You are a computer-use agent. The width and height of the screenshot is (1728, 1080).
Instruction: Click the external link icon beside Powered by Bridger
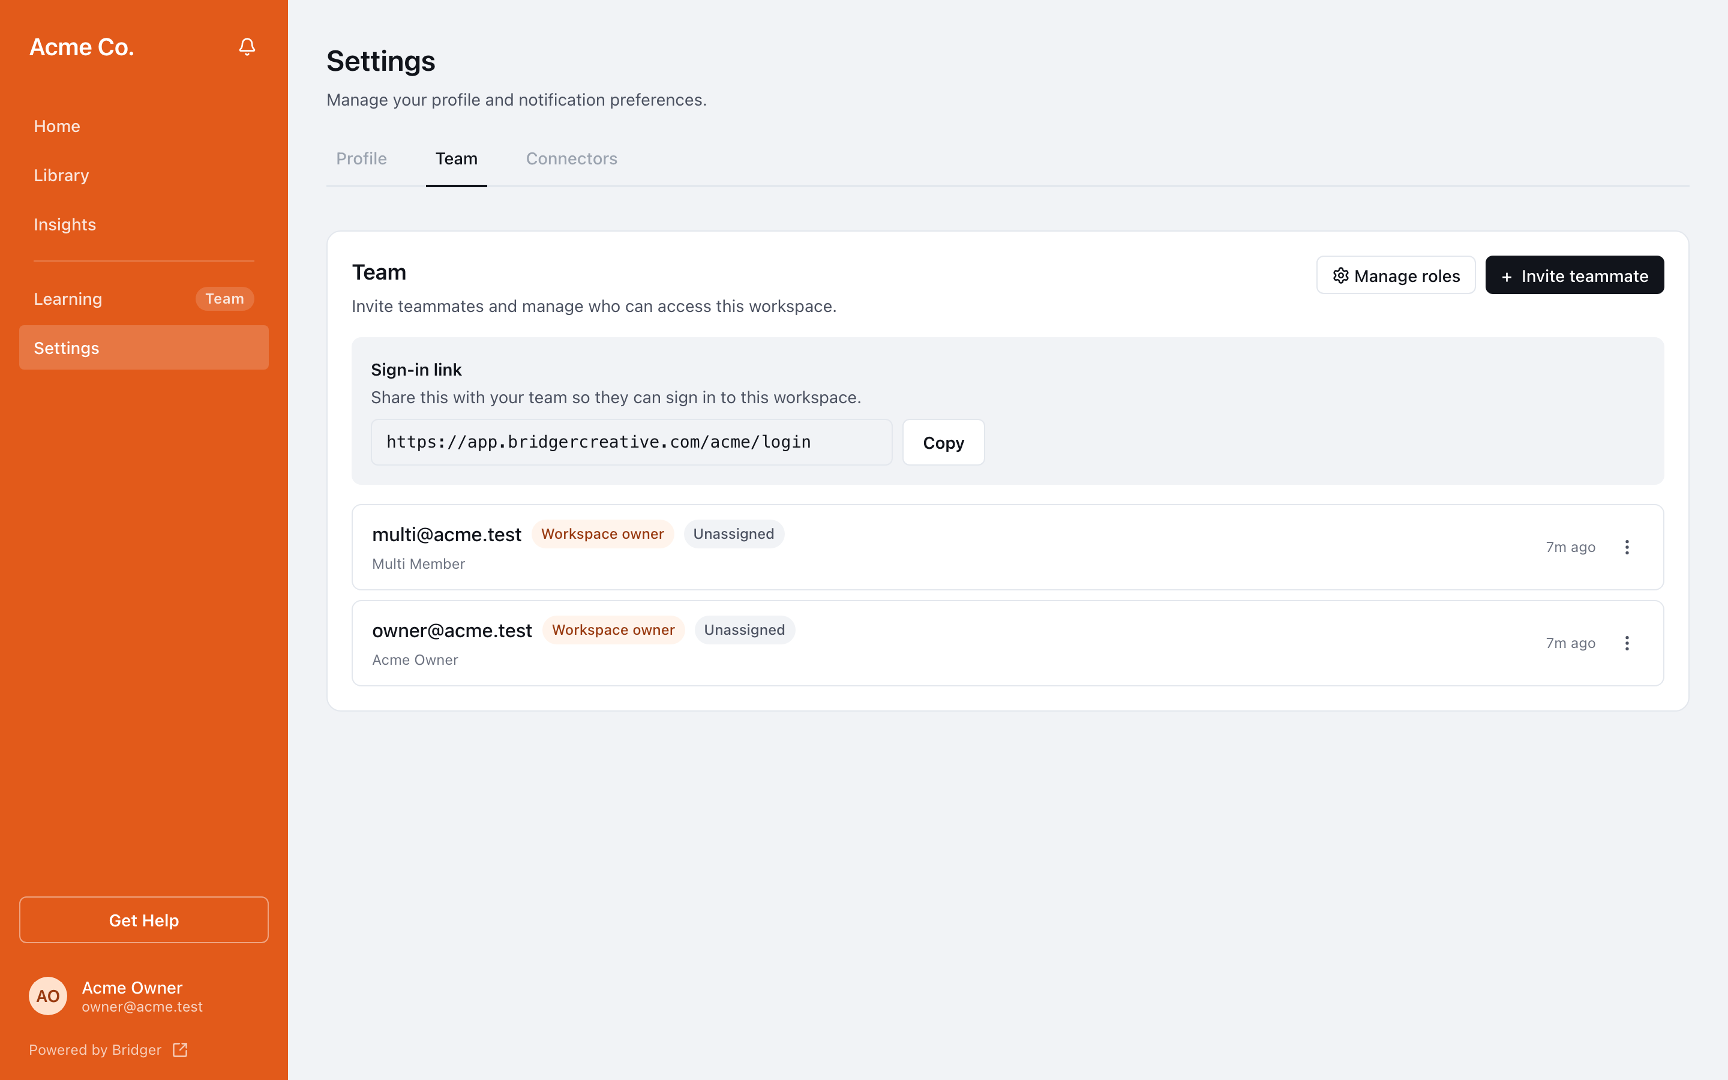[180, 1049]
